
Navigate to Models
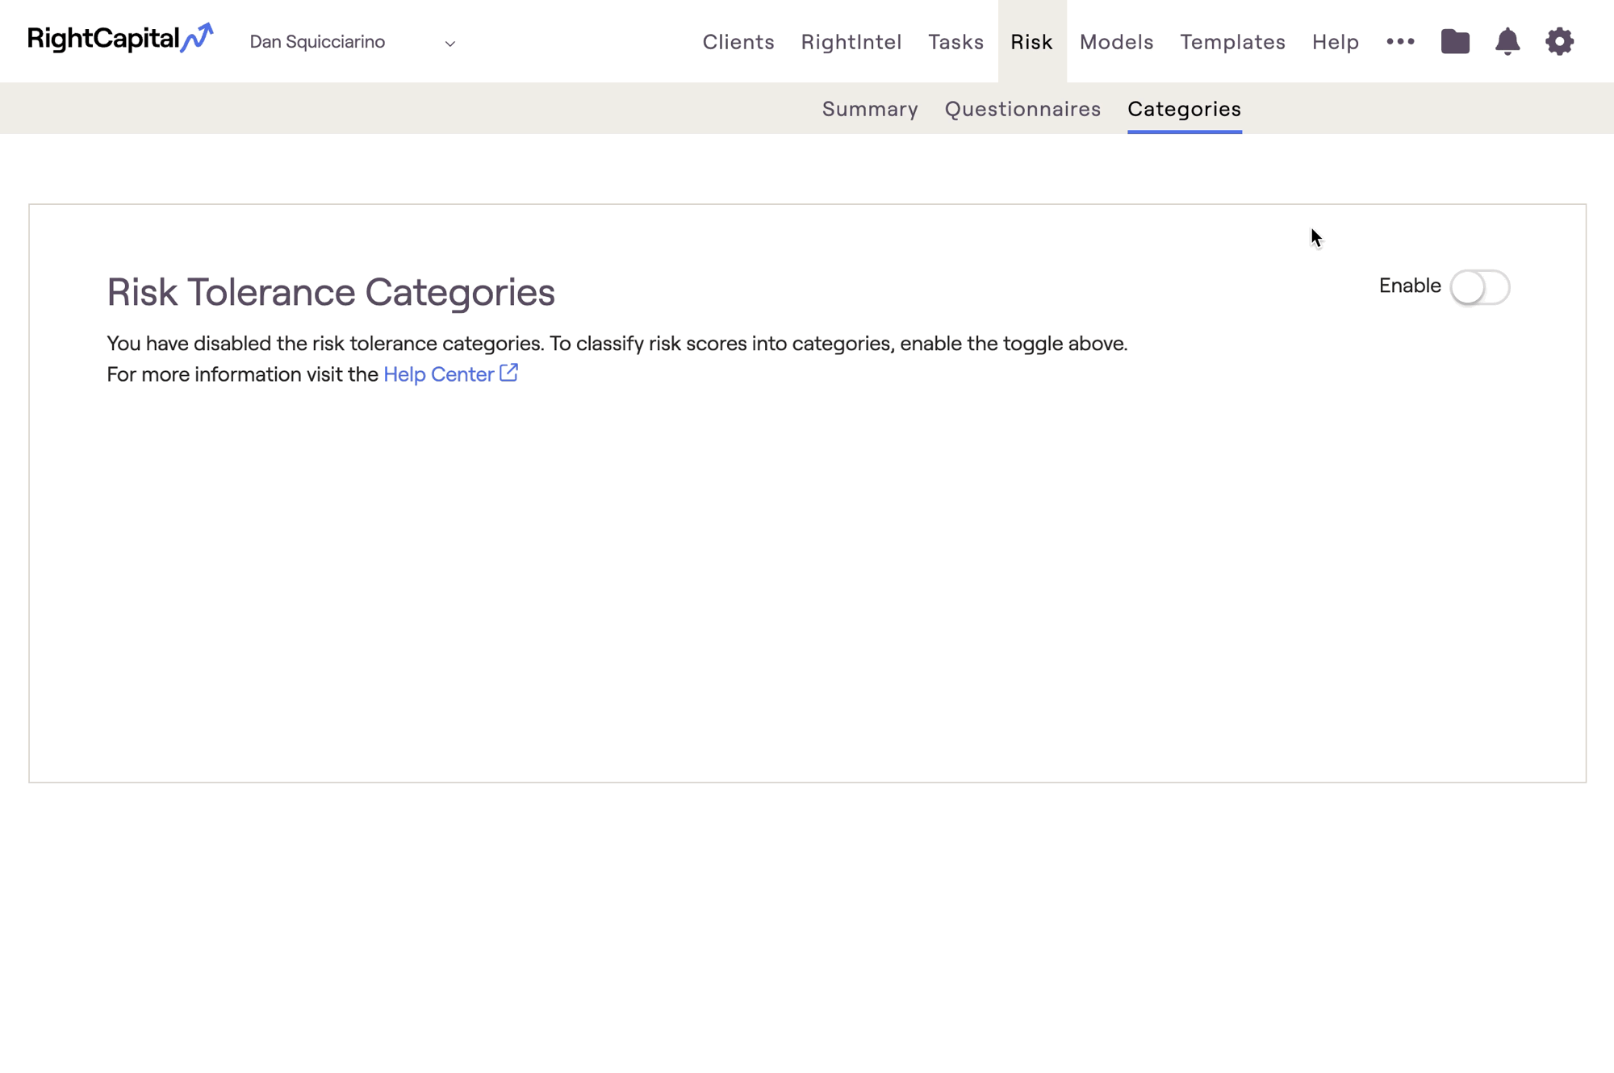[1116, 42]
